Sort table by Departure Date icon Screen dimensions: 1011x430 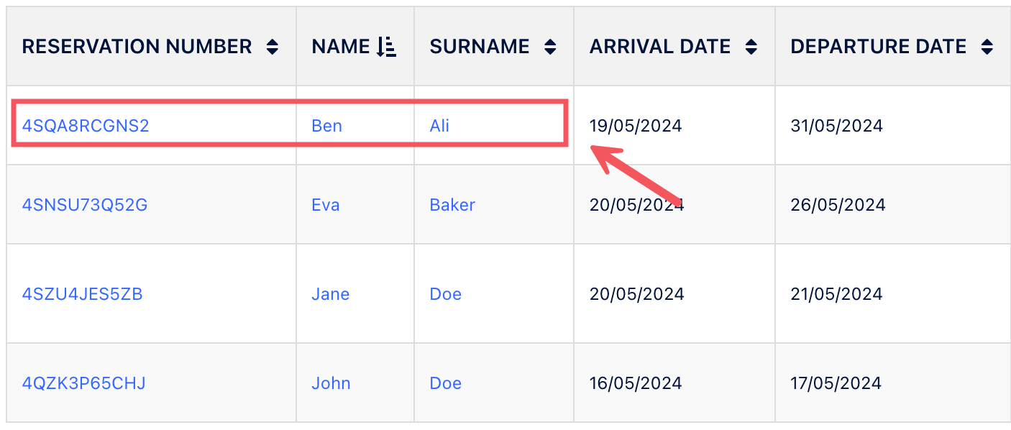click(x=987, y=47)
